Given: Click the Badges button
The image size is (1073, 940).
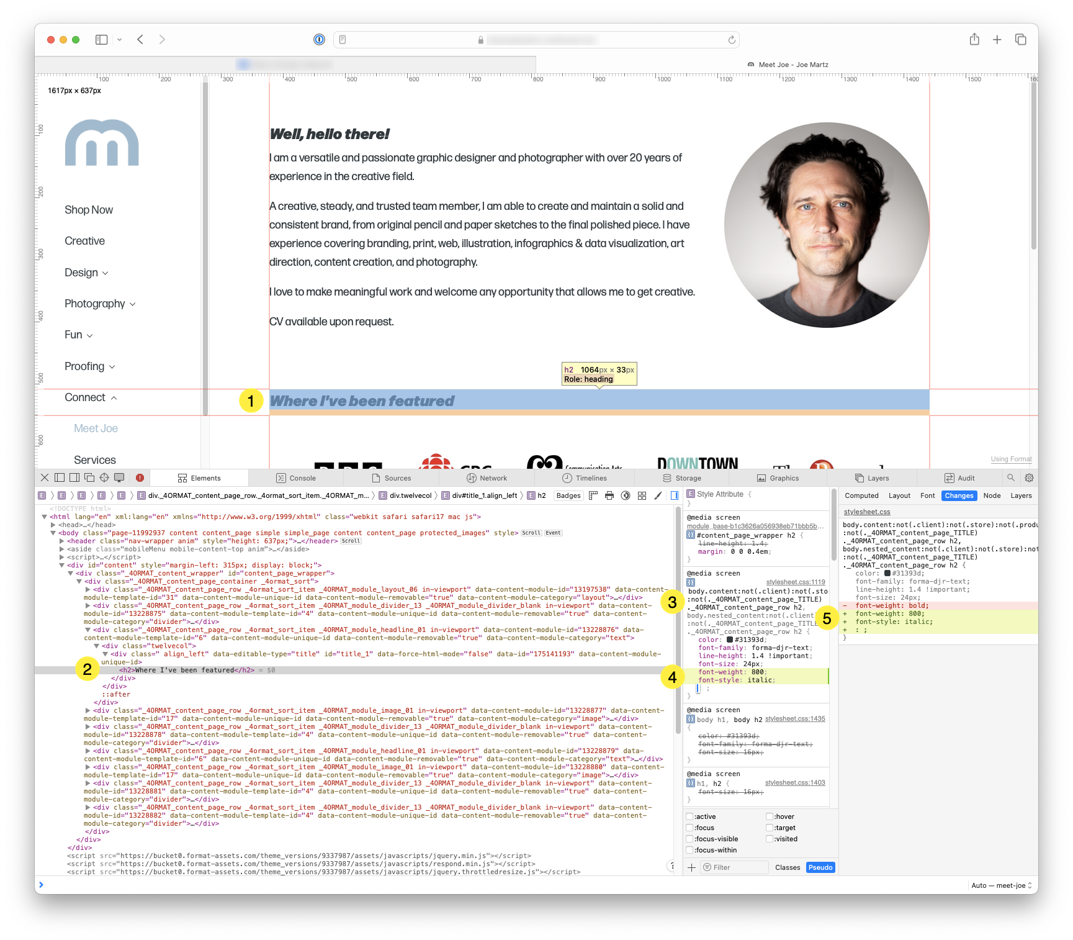Looking at the screenshot, I should [568, 495].
